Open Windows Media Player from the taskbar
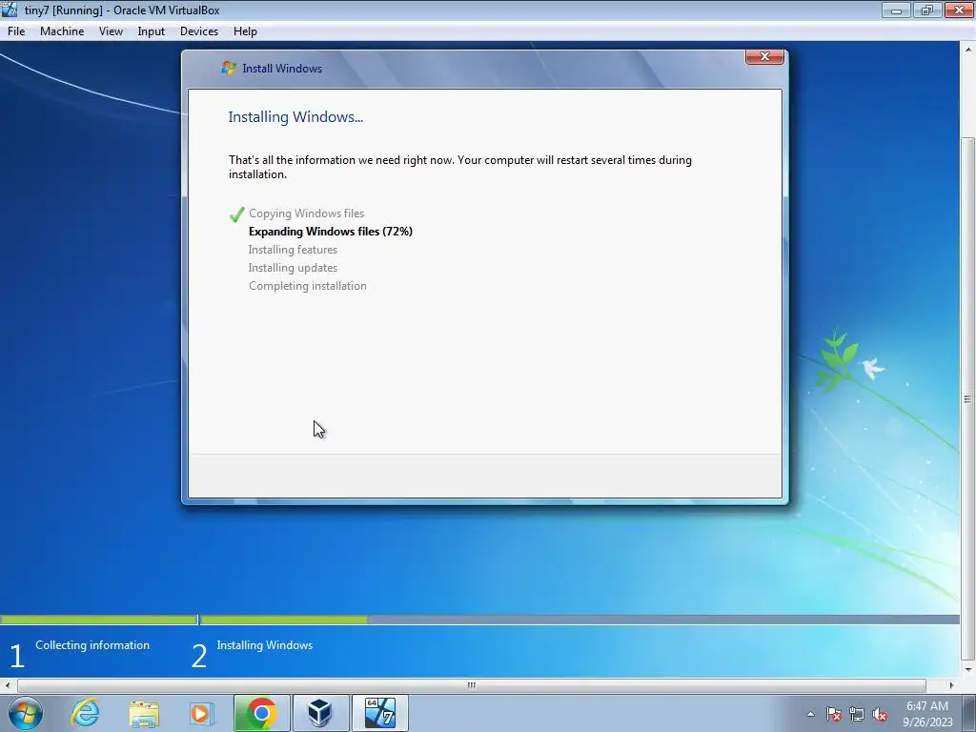Screen dimensions: 976x732 [202, 713]
